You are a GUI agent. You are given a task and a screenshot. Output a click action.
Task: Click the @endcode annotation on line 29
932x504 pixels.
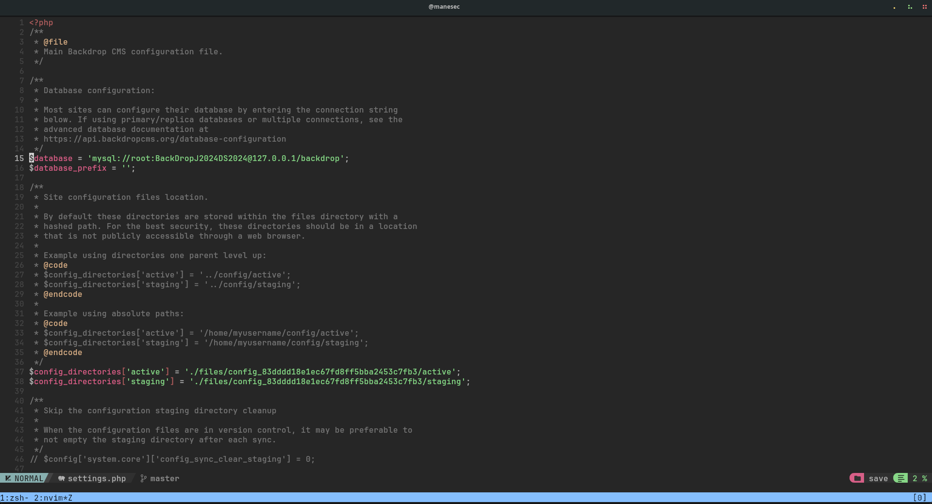pyautogui.click(x=63, y=294)
